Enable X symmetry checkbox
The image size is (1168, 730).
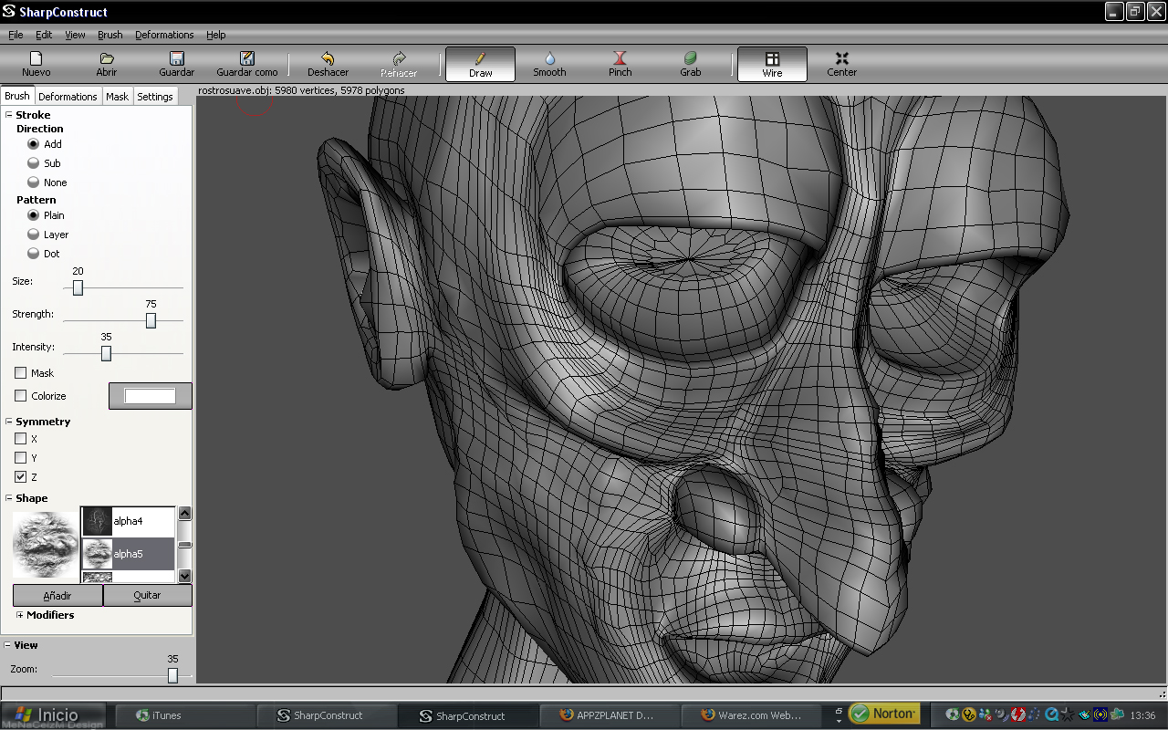[21, 439]
